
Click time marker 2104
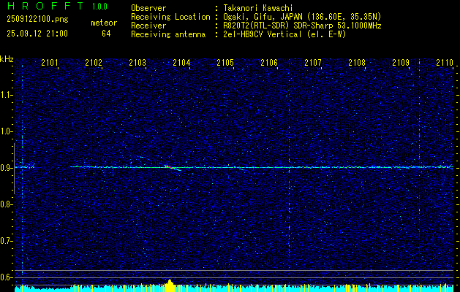coord(181,63)
